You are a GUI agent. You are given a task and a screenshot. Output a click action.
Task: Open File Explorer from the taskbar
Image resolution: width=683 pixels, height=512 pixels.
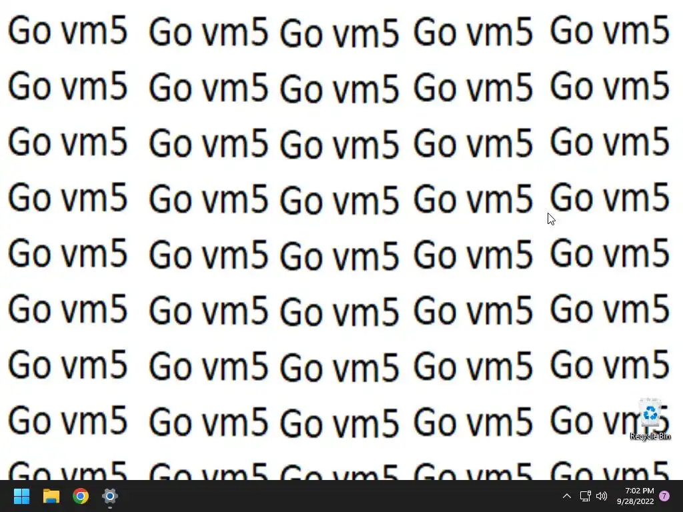[x=51, y=496]
